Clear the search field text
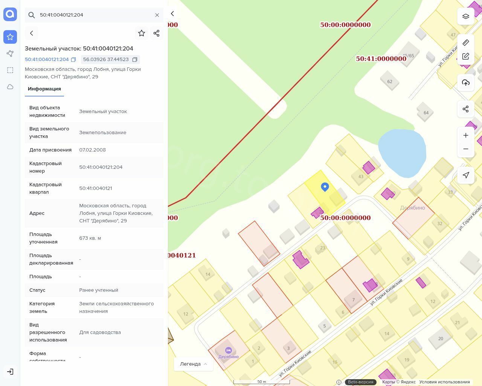The width and height of the screenshot is (482, 386). pos(157,15)
